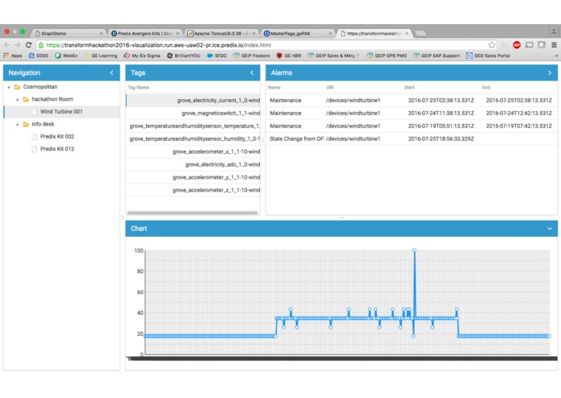Select the humidity sensor tag row

[x=193, y=139]
